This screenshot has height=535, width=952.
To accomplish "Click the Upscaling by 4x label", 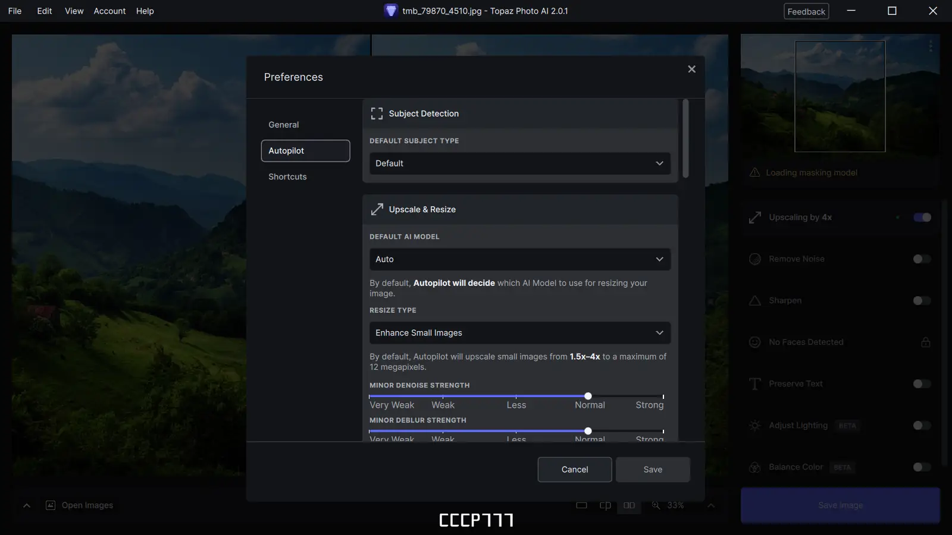I will (800, 218).
